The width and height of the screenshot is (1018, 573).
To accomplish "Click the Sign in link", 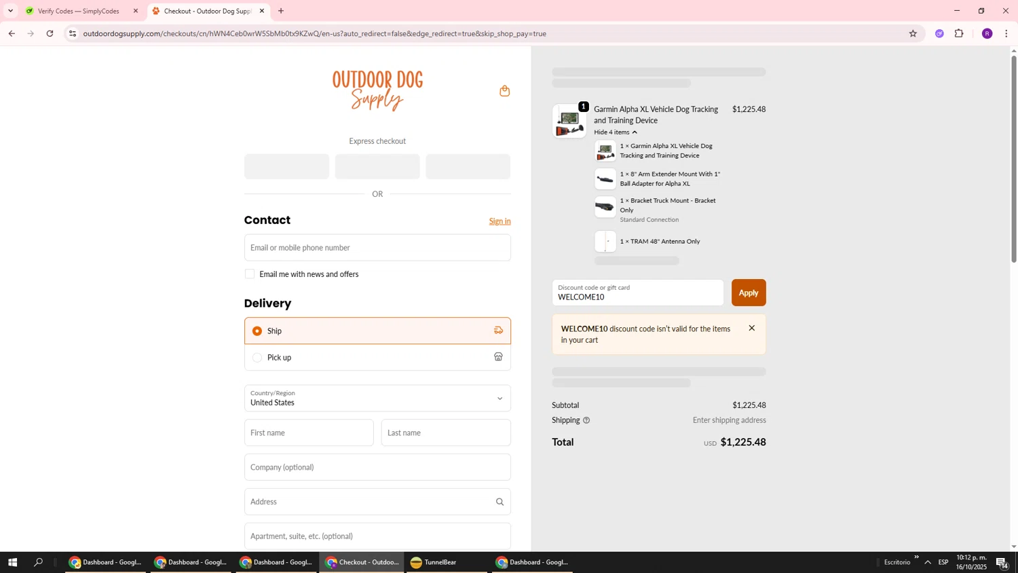I will pos(499,221).
